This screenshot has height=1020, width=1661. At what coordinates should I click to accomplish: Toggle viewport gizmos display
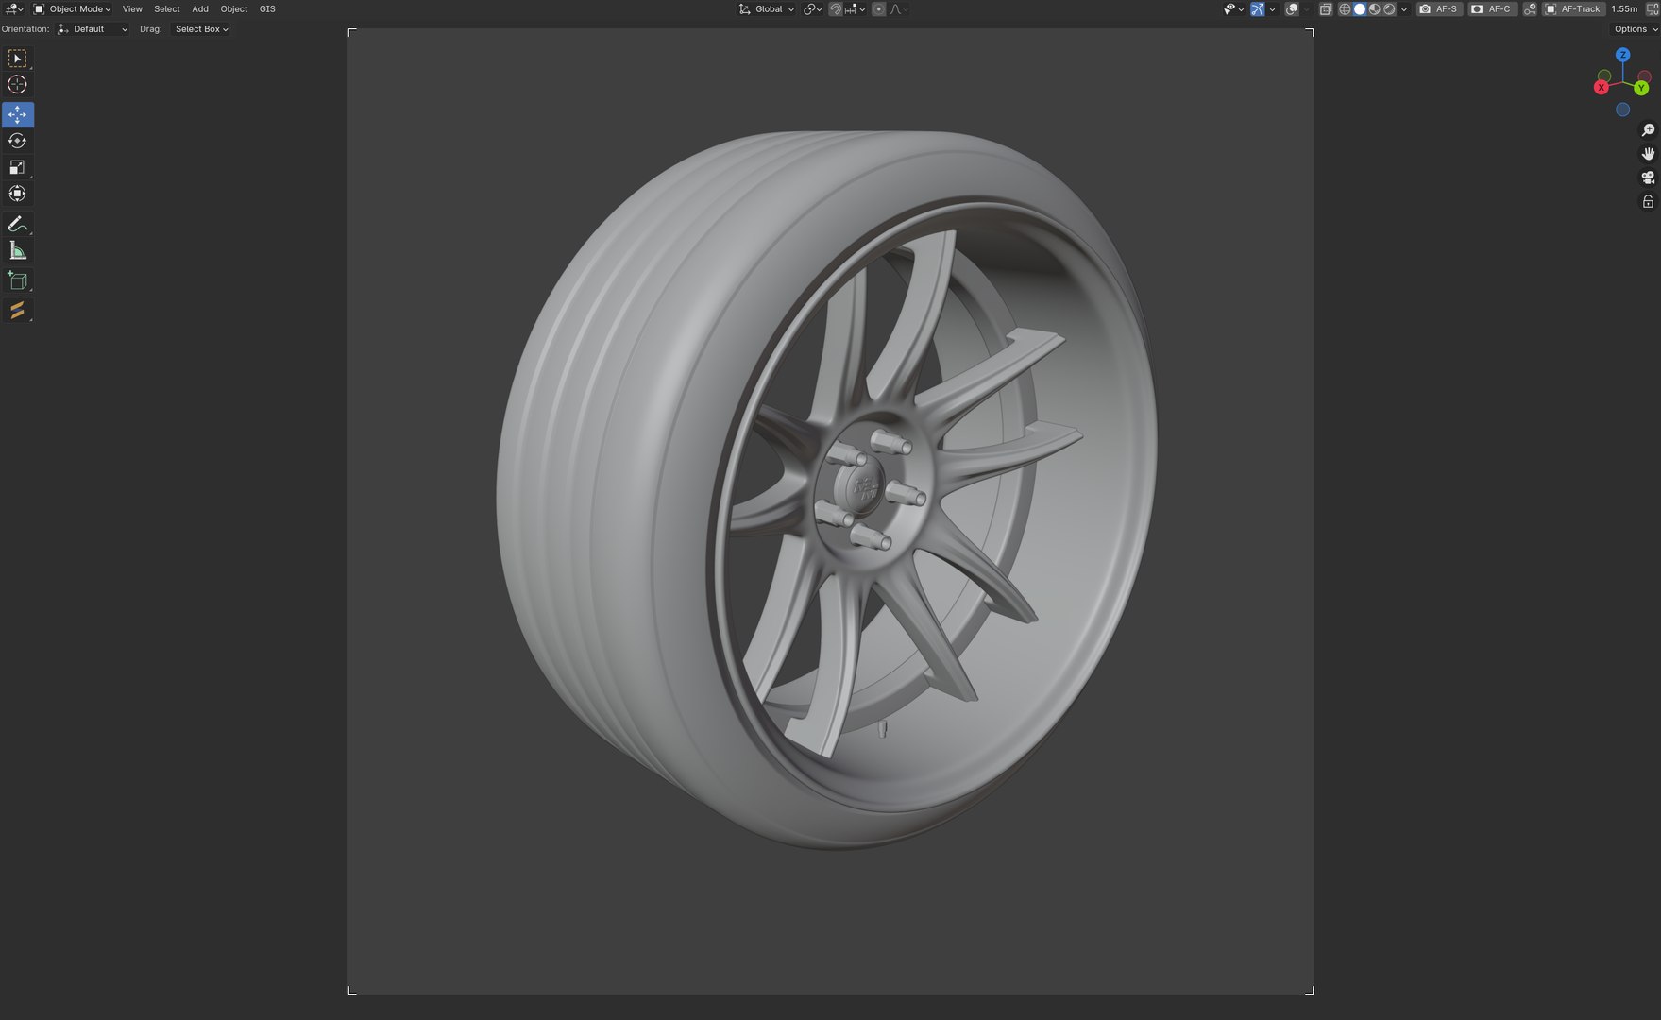click(x=1258, y=9)
